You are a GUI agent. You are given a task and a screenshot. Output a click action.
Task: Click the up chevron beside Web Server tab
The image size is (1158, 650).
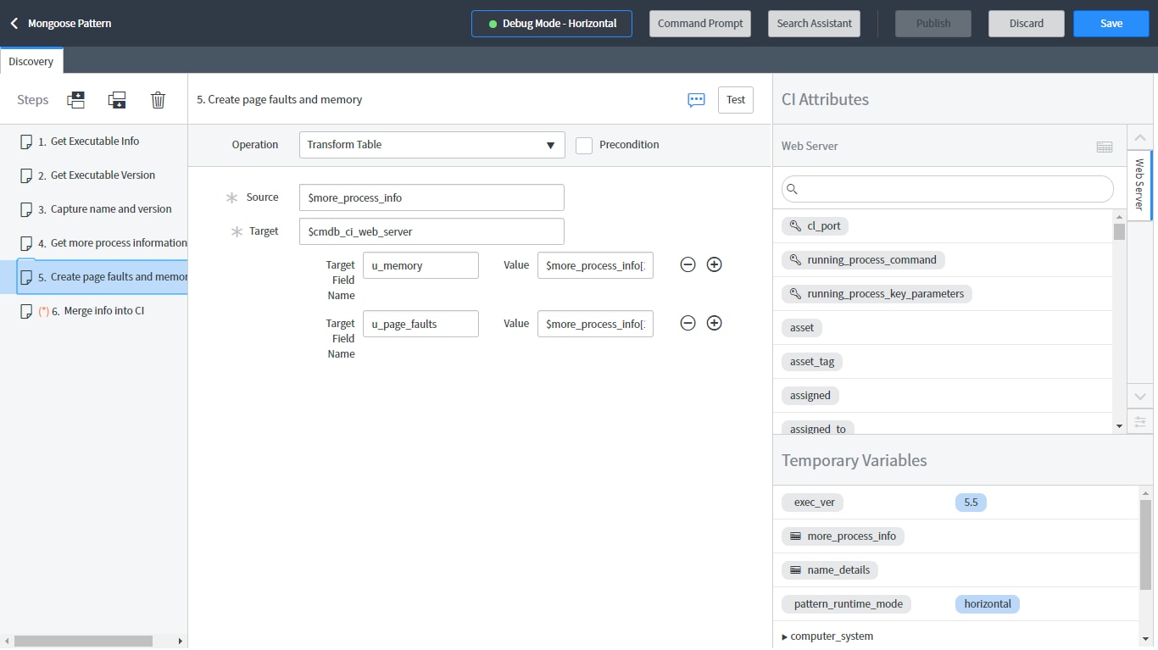coord(1139,138)
